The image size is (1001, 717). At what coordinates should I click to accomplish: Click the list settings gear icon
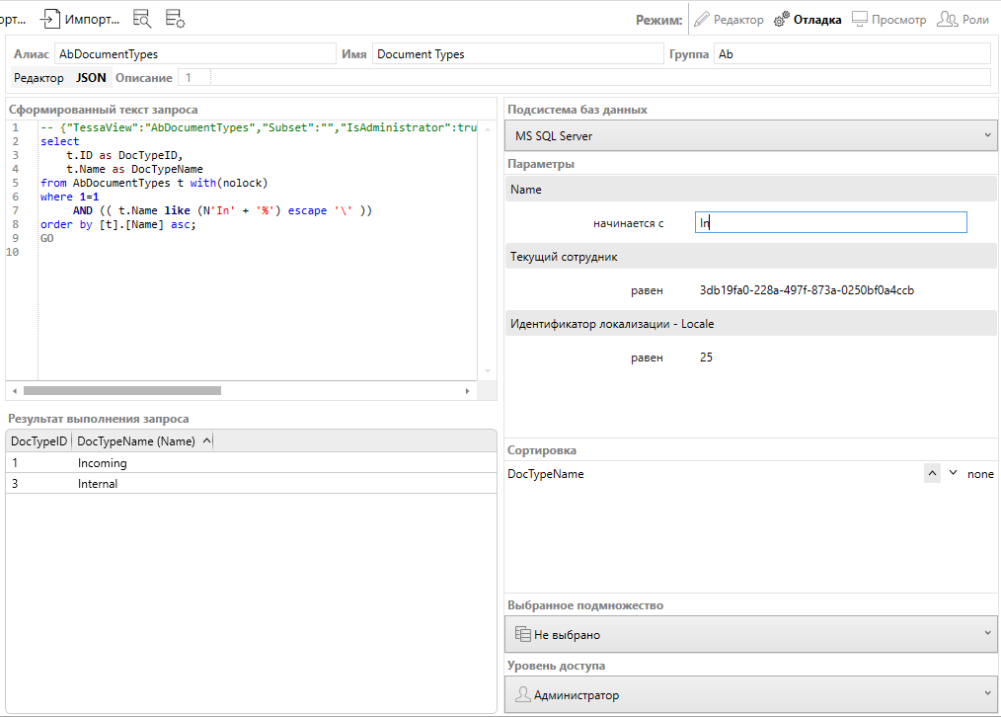tap(175, 19)
